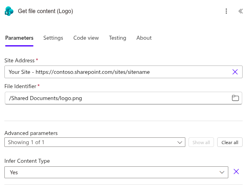This screenshot has height=185, width=247.
Task: Open the Code view tab
Action: click(x=86, y=38)
